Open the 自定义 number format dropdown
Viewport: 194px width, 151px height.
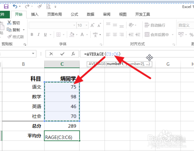click(186, 25)
